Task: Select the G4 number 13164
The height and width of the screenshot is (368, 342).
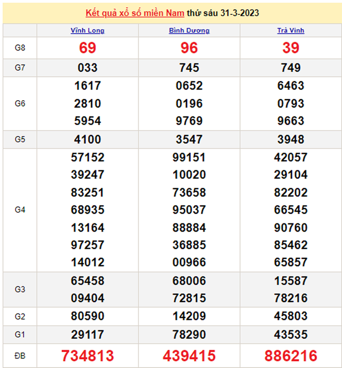Action: (x=87, y=228)
